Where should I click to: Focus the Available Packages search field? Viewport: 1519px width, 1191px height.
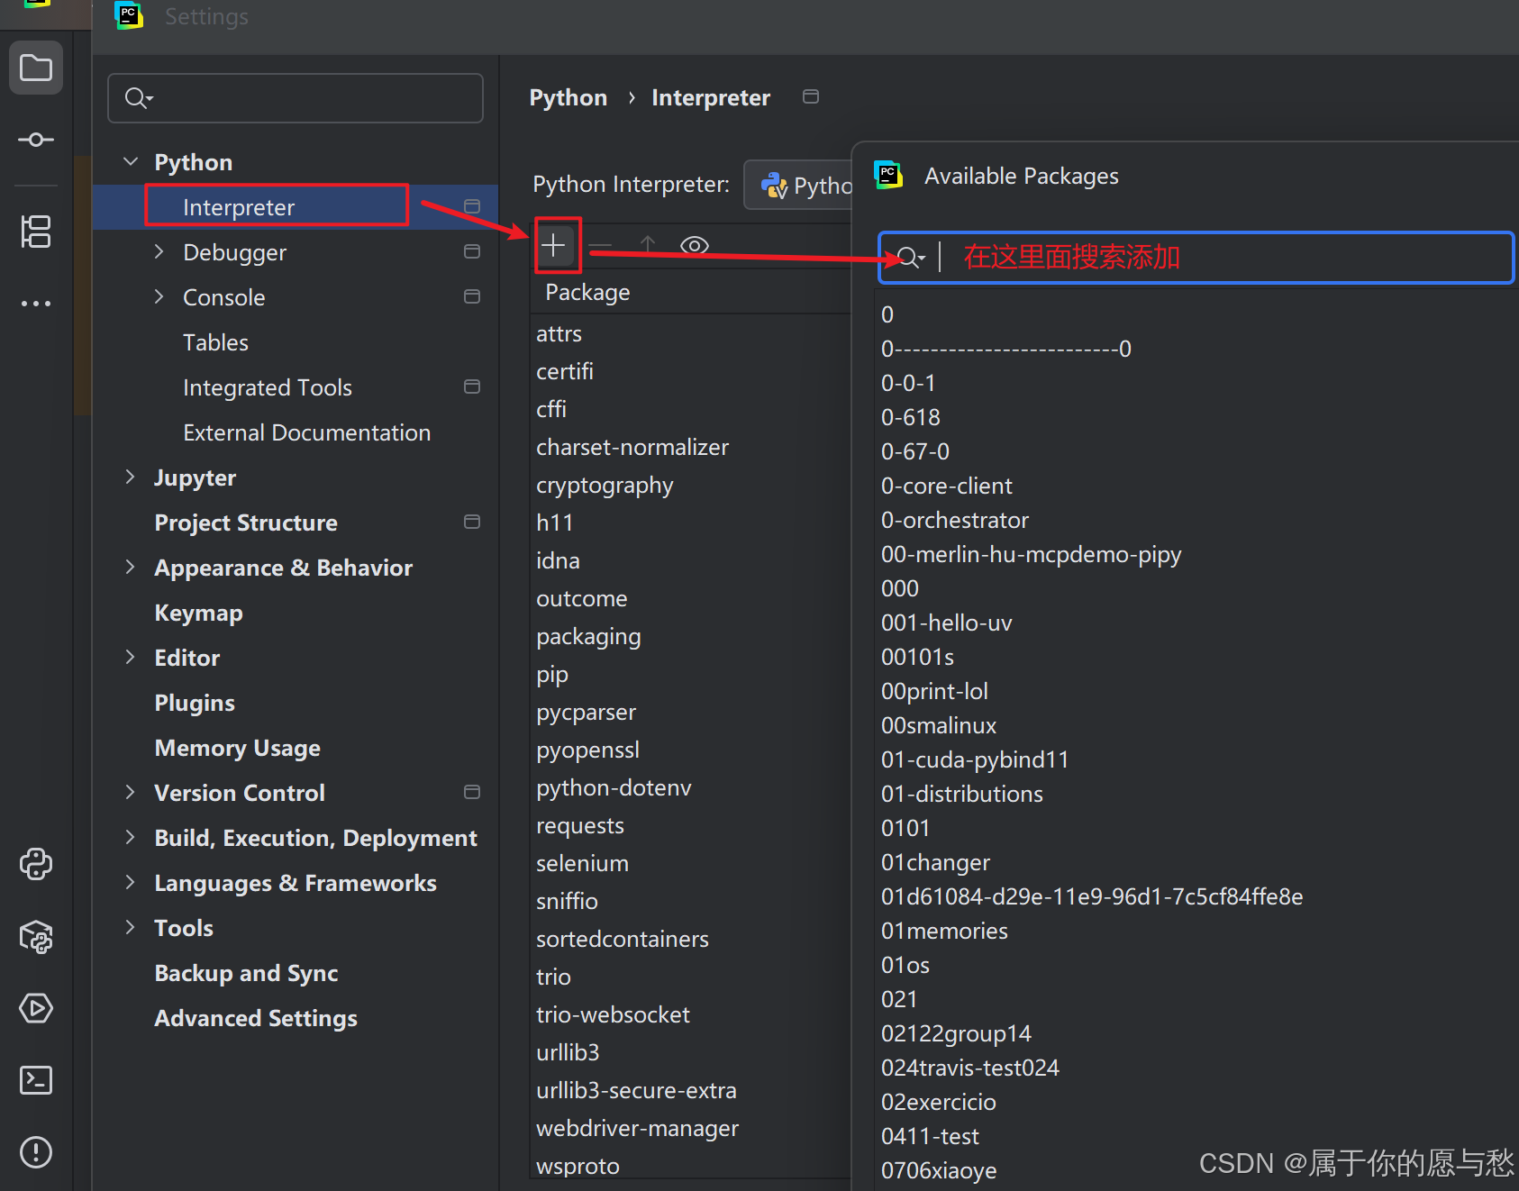[x=1196, y=258]
